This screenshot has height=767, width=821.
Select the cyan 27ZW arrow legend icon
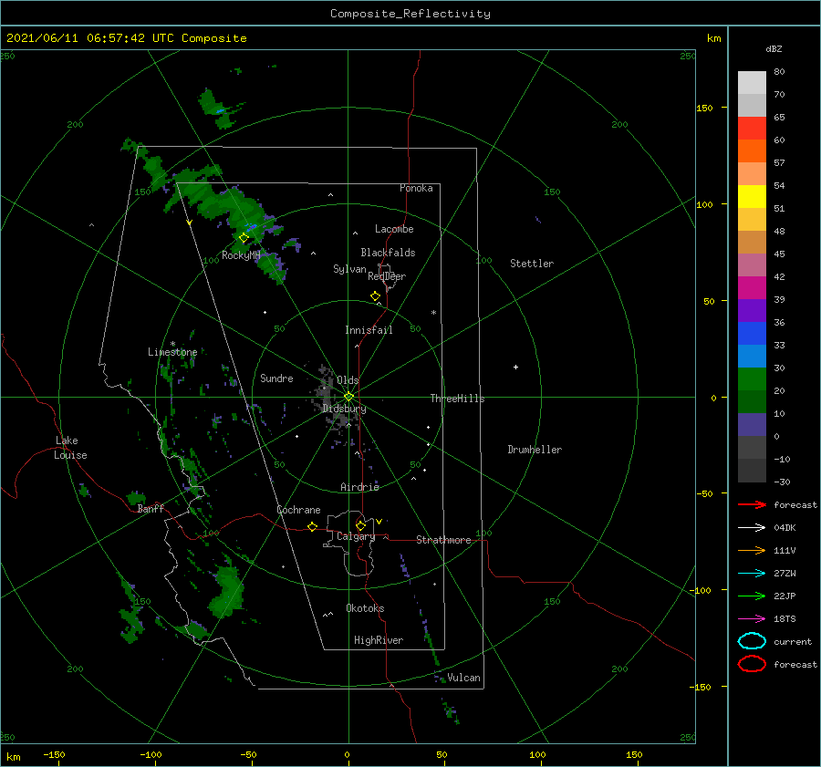click(x=752, y=574)
